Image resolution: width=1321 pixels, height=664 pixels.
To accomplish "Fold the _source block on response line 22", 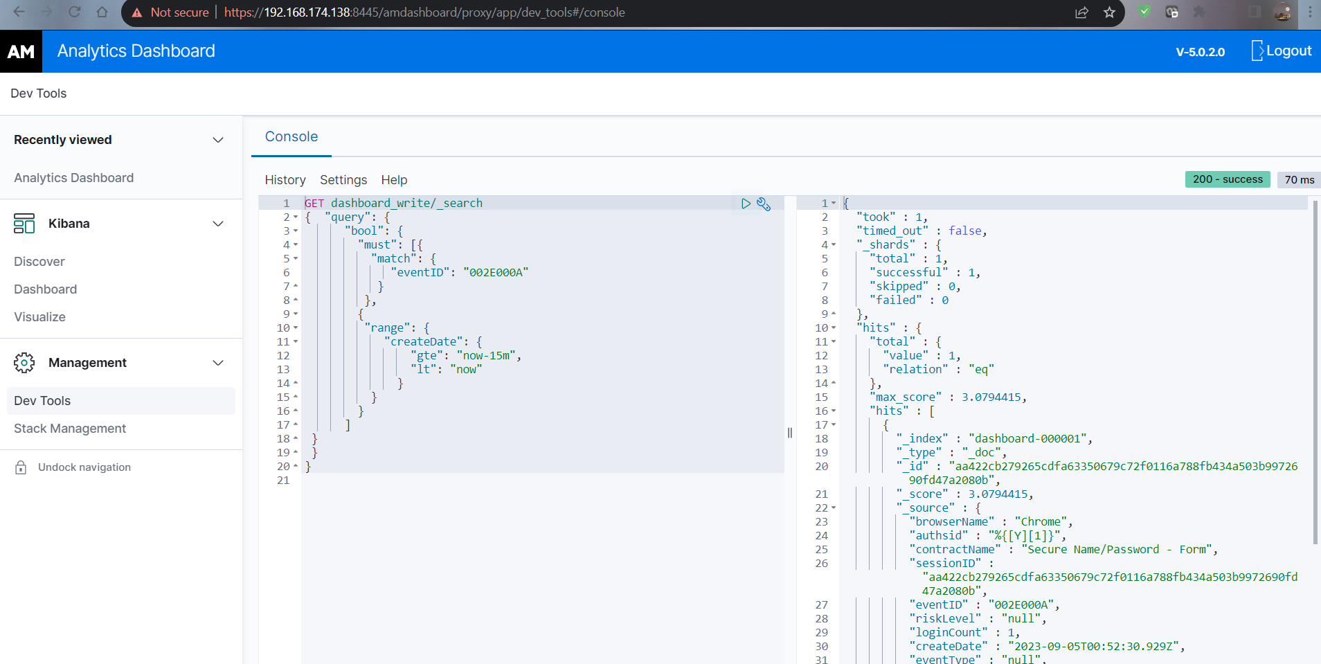I will (834, 508).
